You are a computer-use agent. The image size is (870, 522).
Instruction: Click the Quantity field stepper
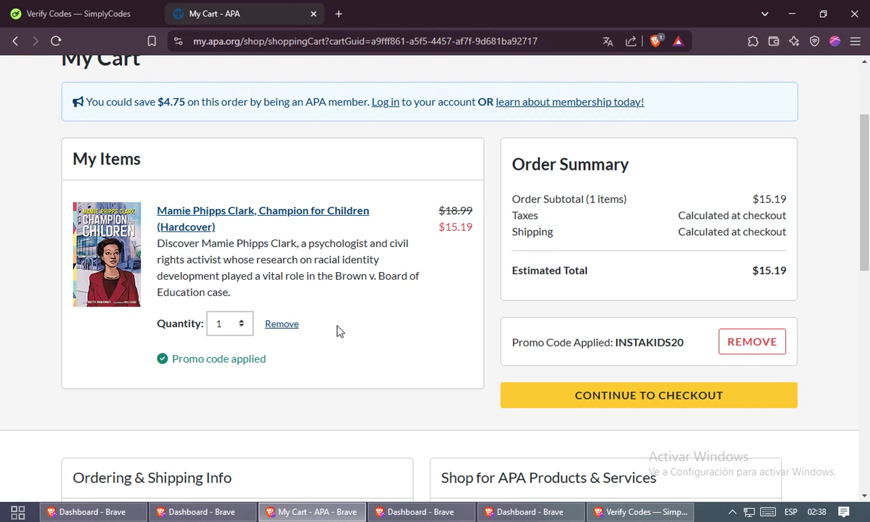click(x=230, y=324)
